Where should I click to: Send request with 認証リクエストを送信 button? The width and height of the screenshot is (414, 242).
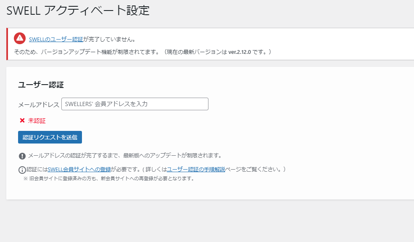50,137
